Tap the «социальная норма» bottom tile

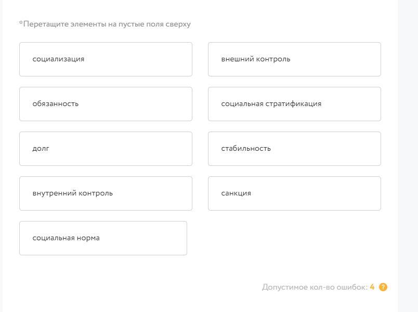(103, 238)
